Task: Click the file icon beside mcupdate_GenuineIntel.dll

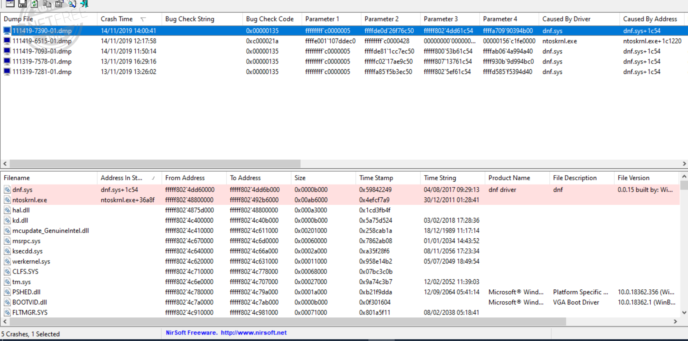Action: pyautogui.click(x=7, y=230)
